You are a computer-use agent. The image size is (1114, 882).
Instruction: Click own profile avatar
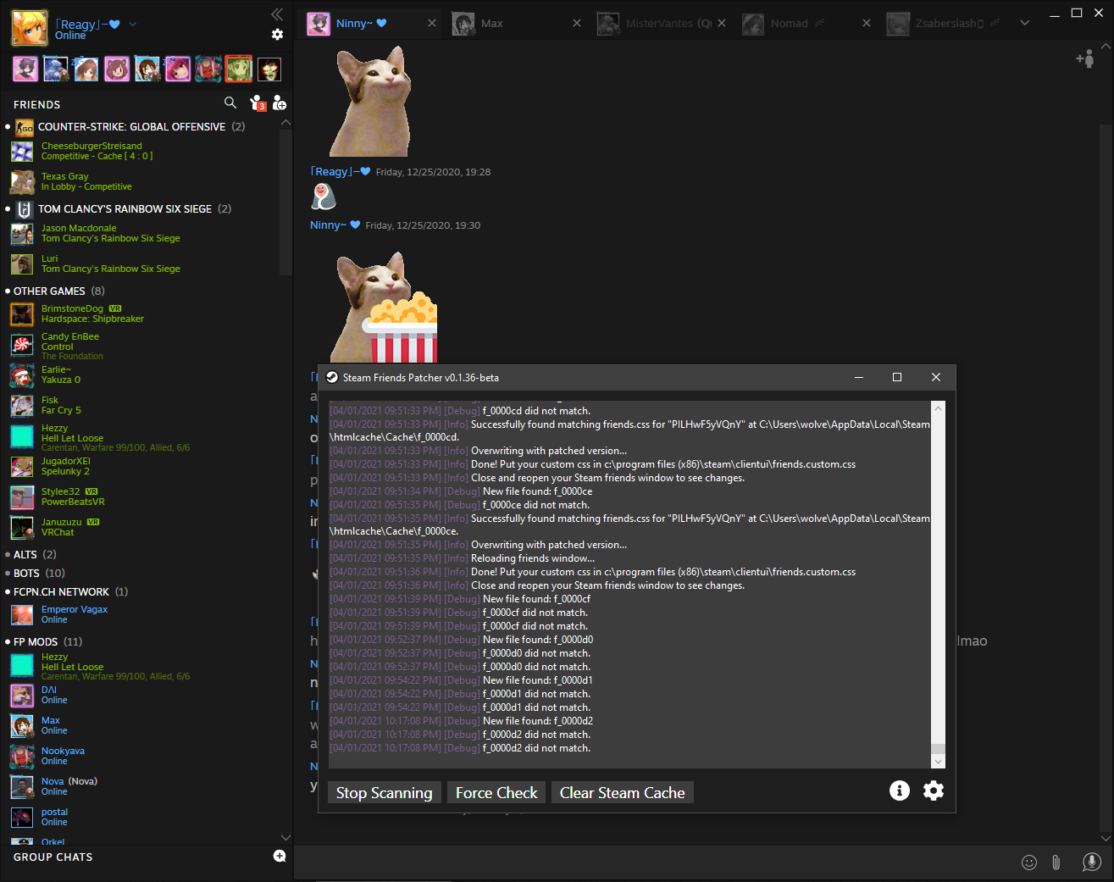click(x=30, y=28)
